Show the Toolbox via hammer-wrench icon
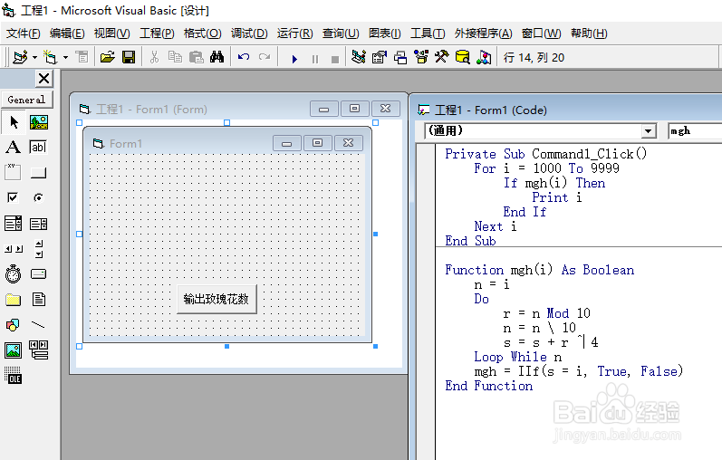Image resolution: width=722 pixels, height=460 pixels. (x=441, y=58)
